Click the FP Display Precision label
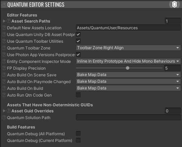Viewport: 182px width, 147px height. 26,68
